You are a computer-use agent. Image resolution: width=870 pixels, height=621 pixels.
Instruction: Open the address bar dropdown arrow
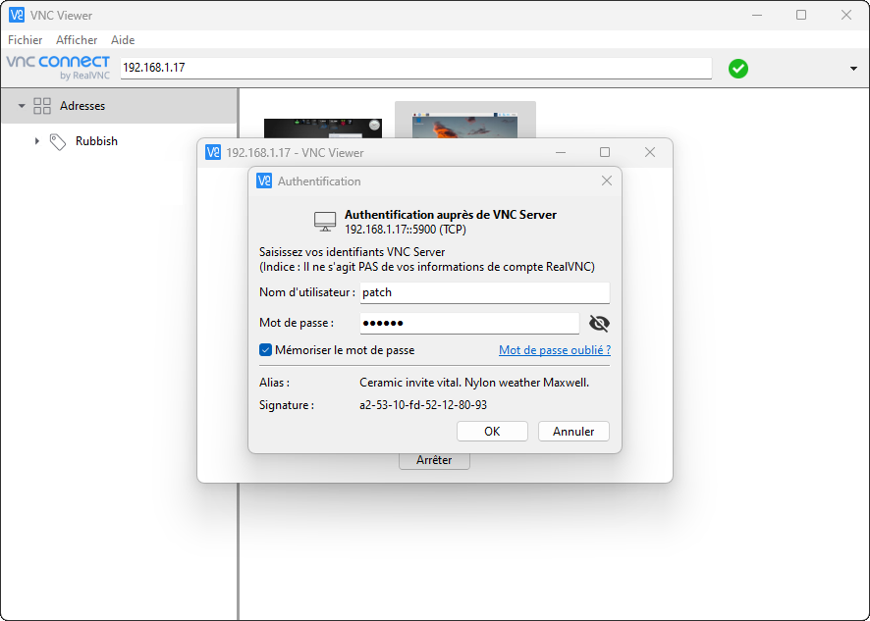point(853,68)
